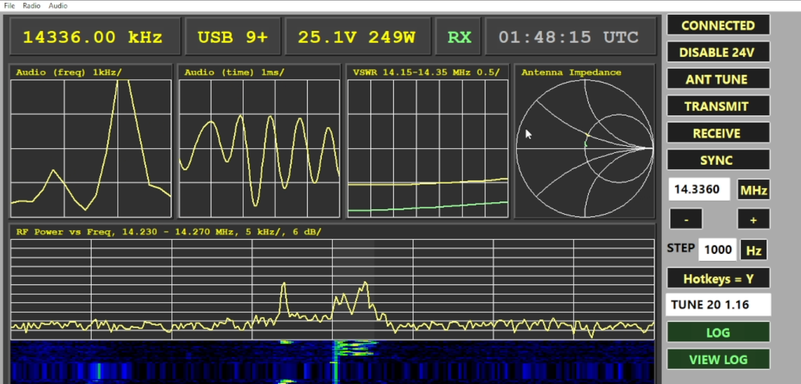
Task: Click the 25.1V 249W power readout
Action: [x=357, y=37]
